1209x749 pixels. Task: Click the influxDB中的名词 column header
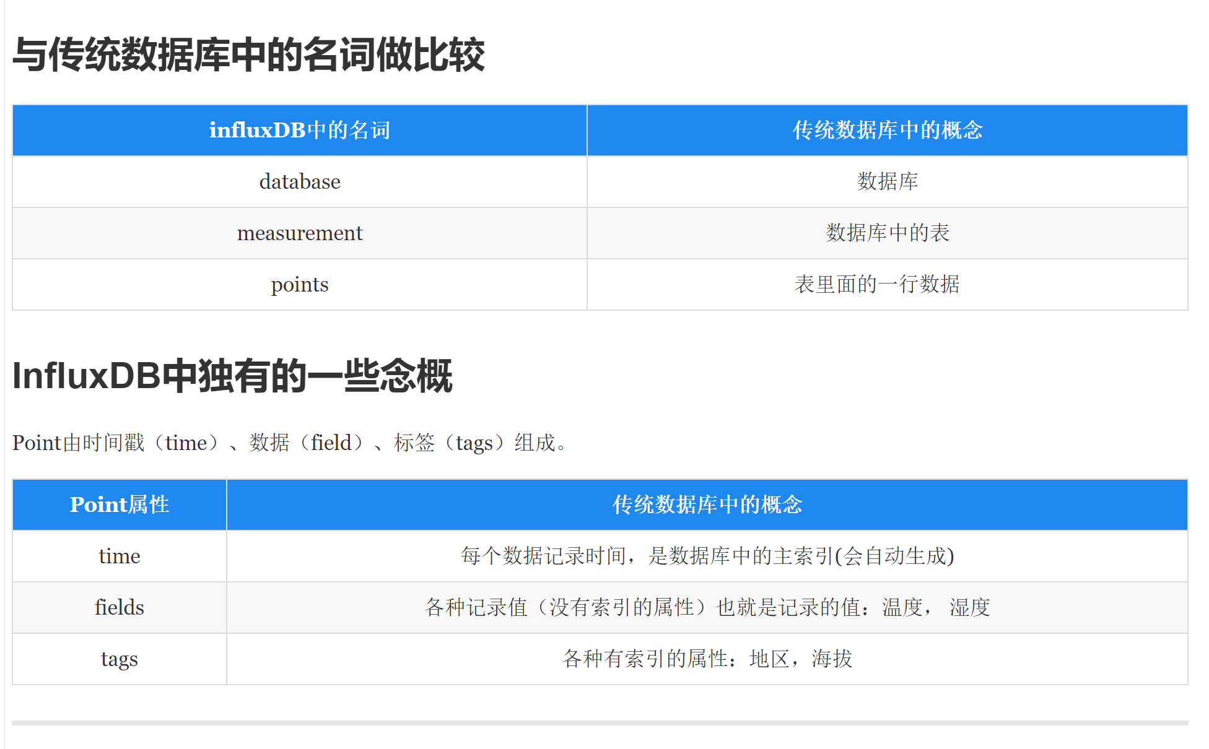click(x=300, y=130)
